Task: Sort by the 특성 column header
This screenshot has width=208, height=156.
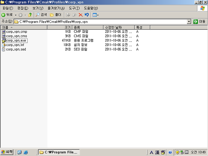Action: (142, 27)
